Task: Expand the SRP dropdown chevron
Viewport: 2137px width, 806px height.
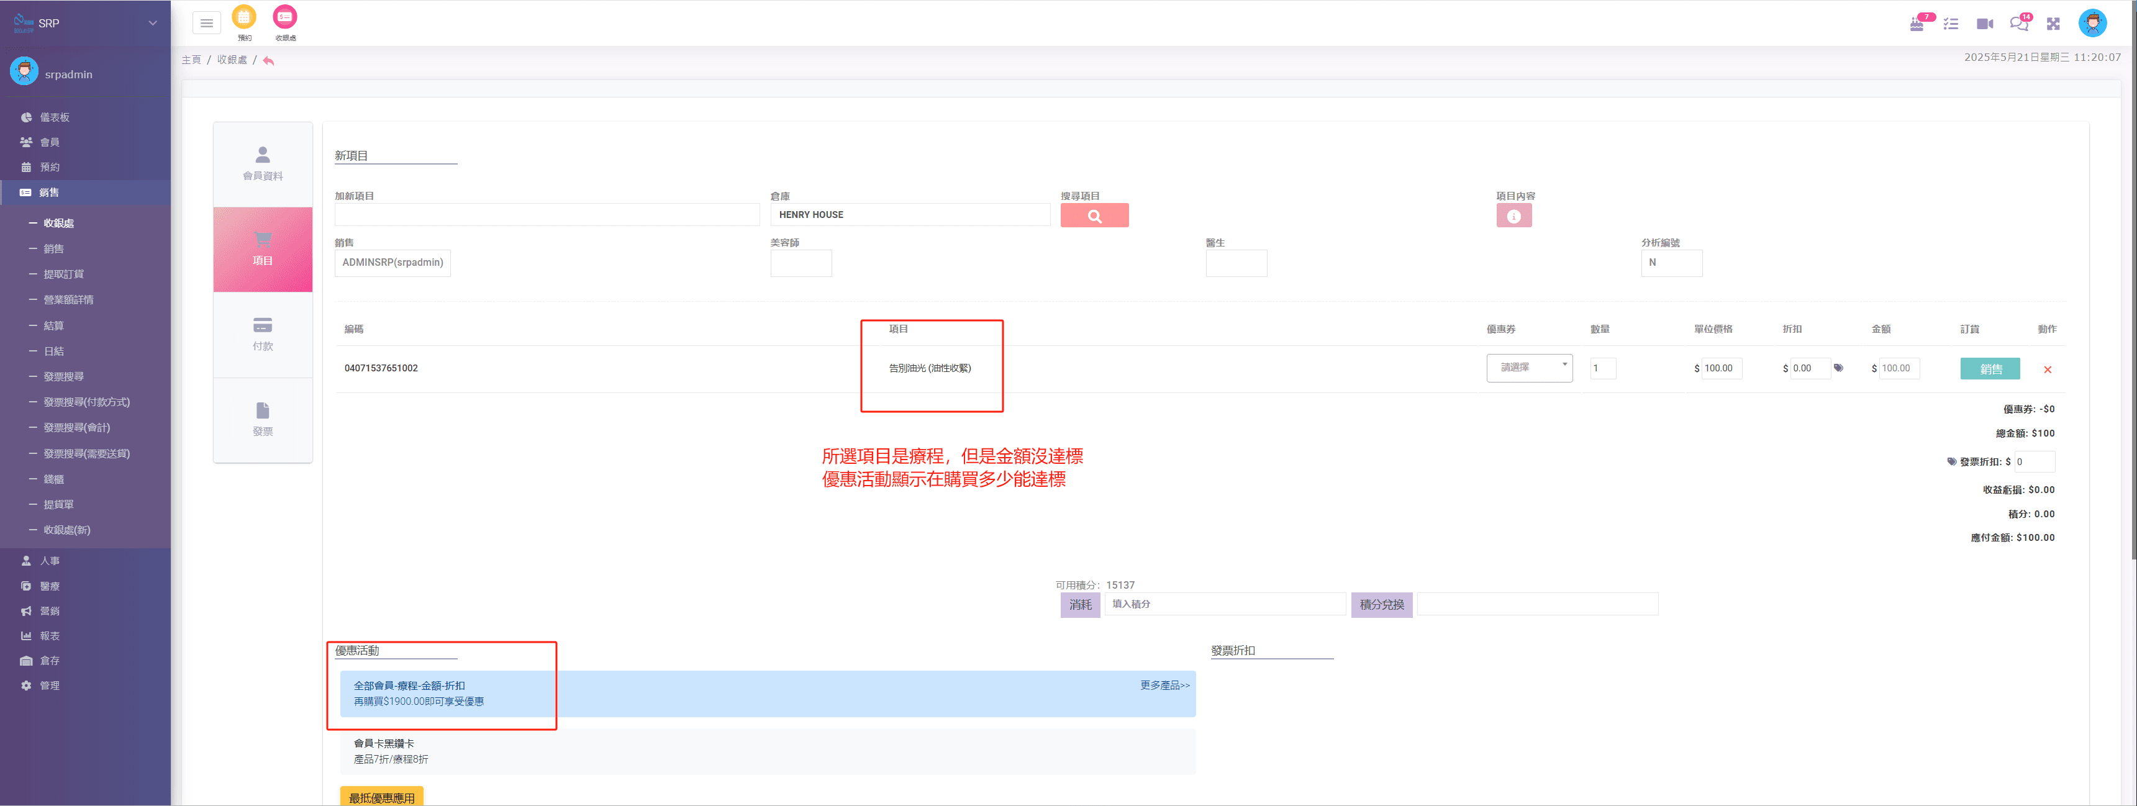Action: click(x=153, y=23)
